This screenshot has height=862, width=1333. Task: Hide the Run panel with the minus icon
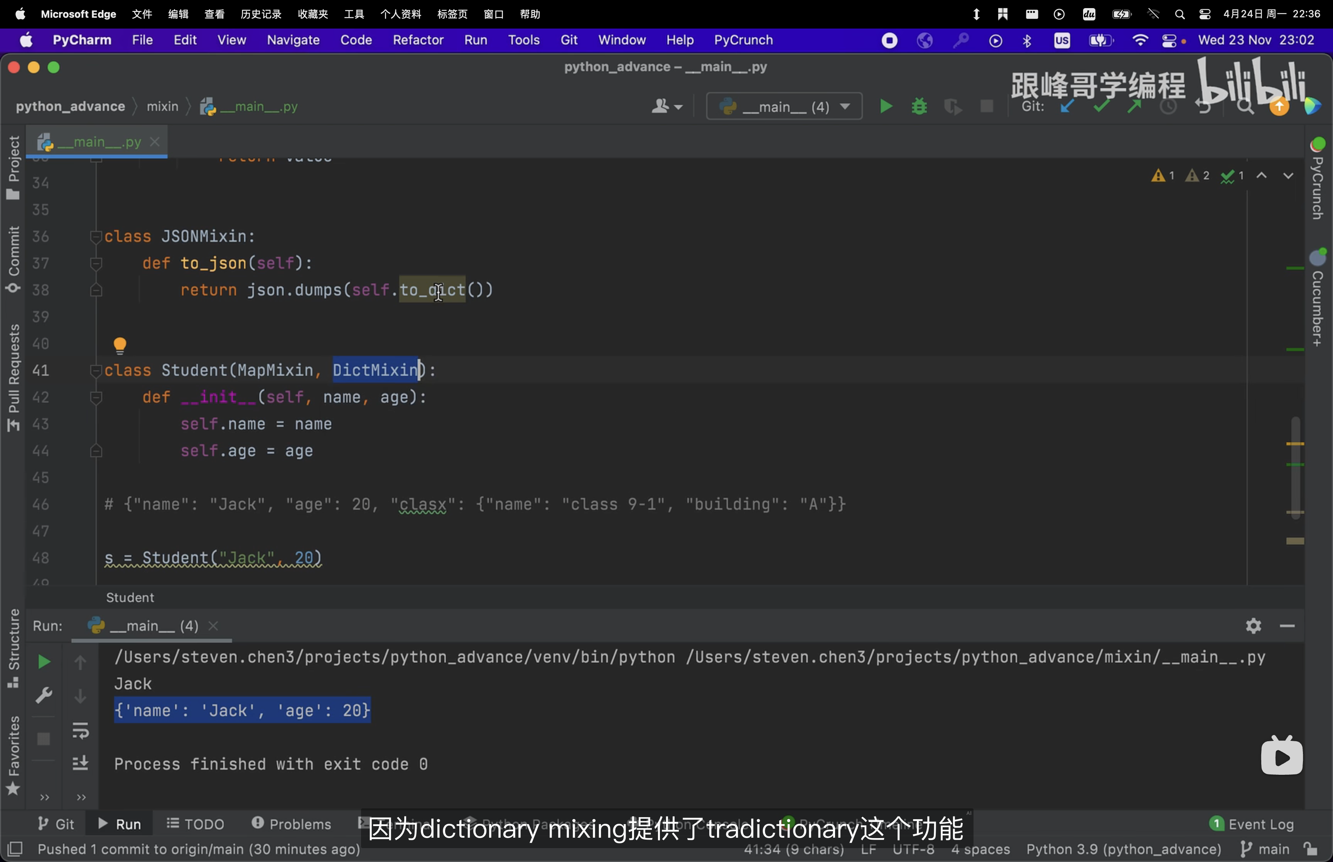point(1287,626)
